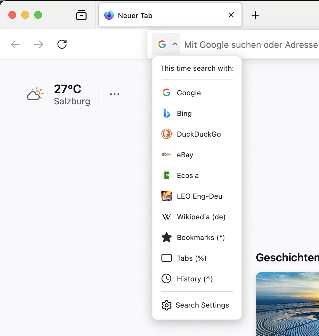The width and height of the screenshot is (319, 336).
Task: Pick Ecosia in the search menu
Action: click(x=188, y=175)
